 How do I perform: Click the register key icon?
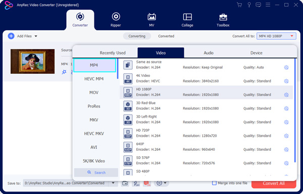click(249, 5)
